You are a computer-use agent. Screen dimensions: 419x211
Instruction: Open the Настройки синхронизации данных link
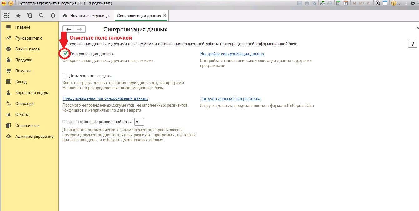pyautogui.click(x=232, y=54)
